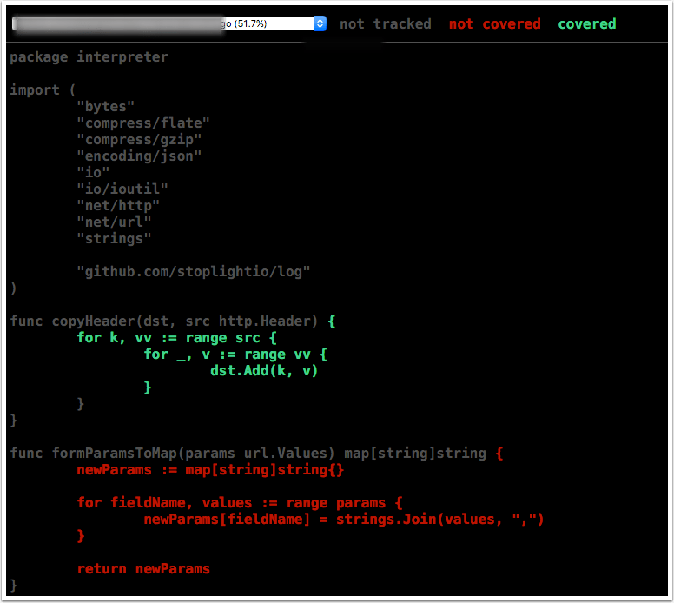Viewport: 674px width, 603px height.
Task: Click the "compress/gzip" import line
Action: [x=139, y=139]
